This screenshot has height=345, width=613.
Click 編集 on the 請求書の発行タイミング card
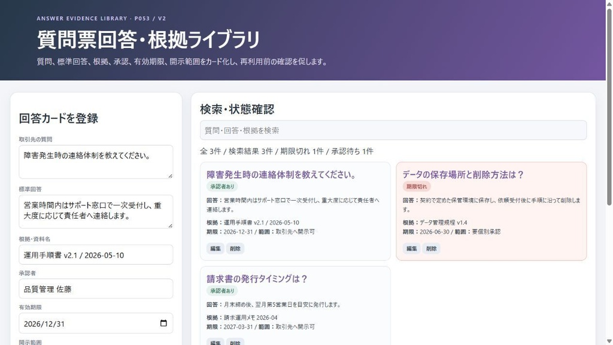(x=216, y=342)
